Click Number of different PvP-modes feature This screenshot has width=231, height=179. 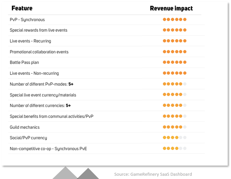point(41,84)
